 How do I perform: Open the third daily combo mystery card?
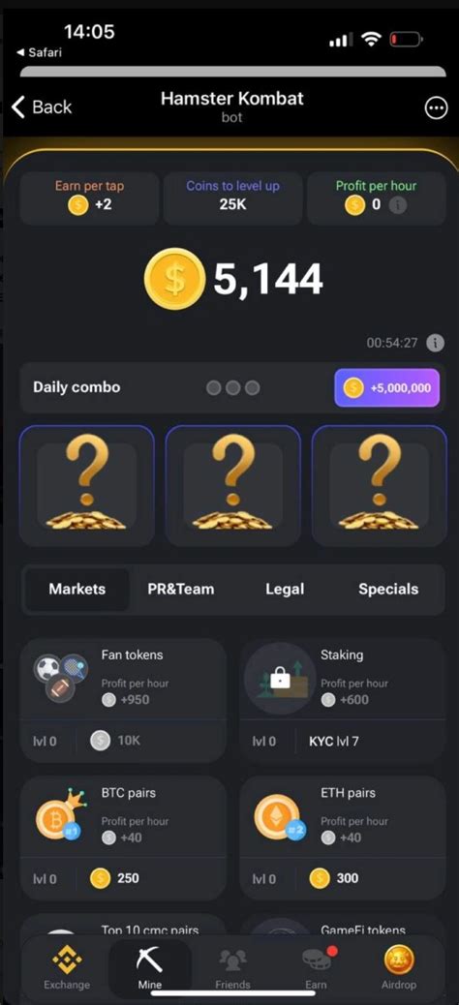pos(379,486)
